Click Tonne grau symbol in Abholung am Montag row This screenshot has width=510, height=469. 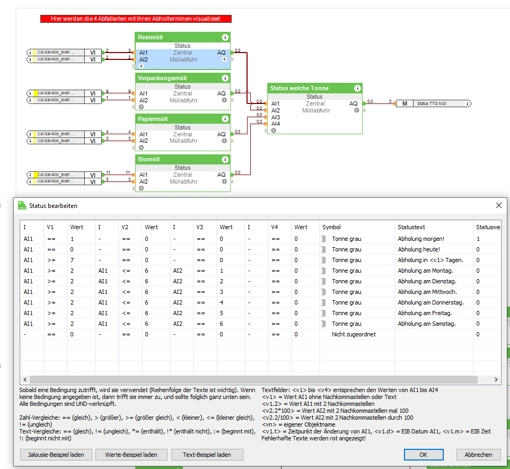pos(323,271)
